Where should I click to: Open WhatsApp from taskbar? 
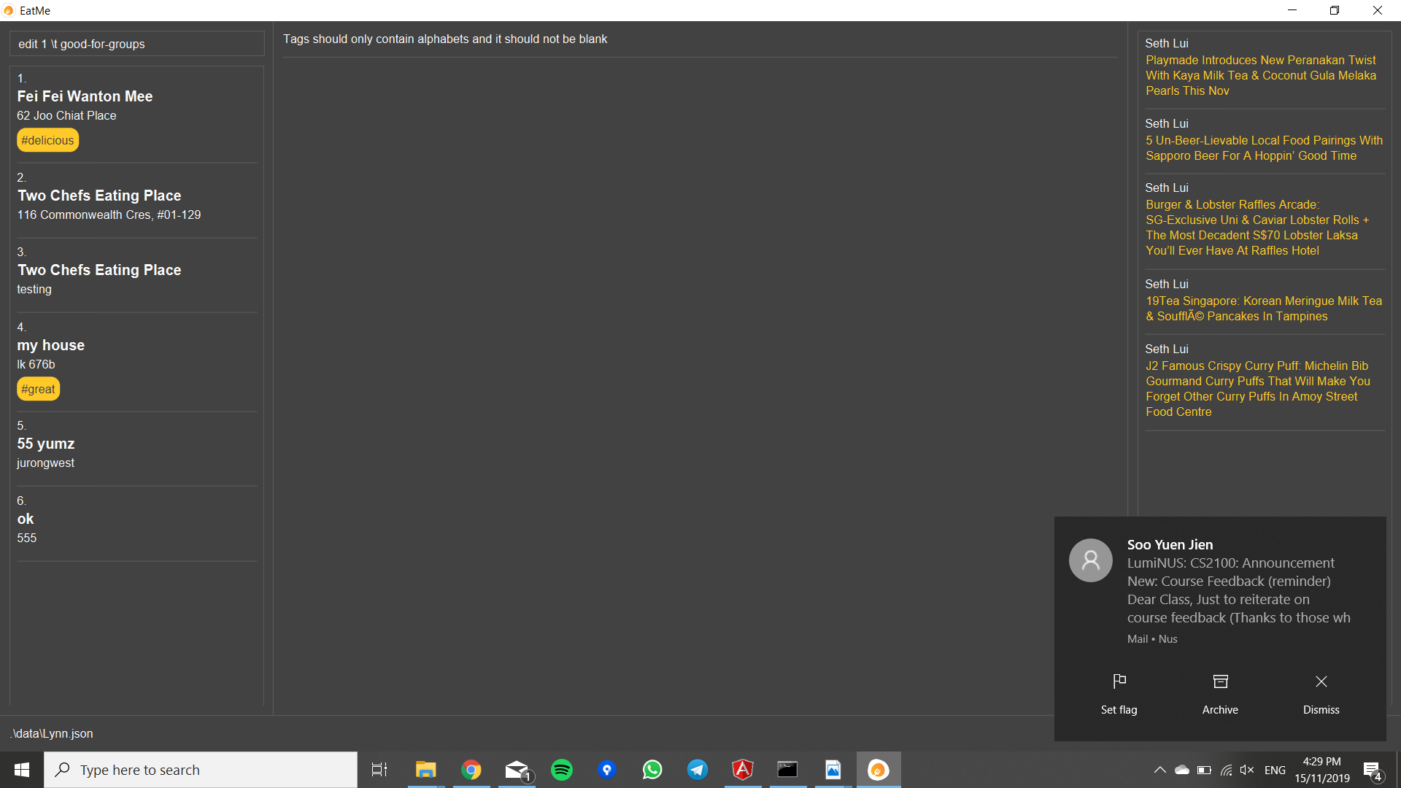pos(652,770)
